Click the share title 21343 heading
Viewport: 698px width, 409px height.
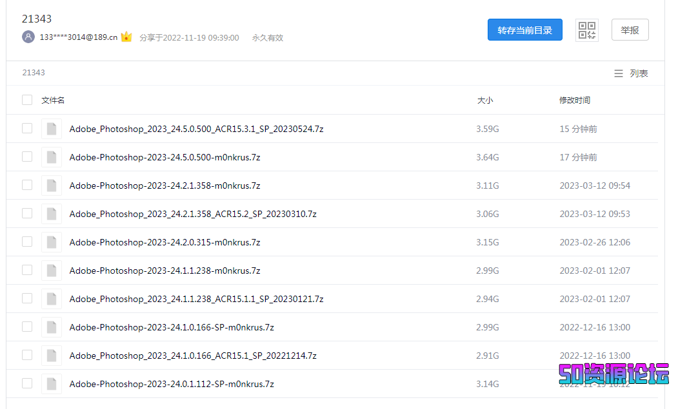[37, 19]
